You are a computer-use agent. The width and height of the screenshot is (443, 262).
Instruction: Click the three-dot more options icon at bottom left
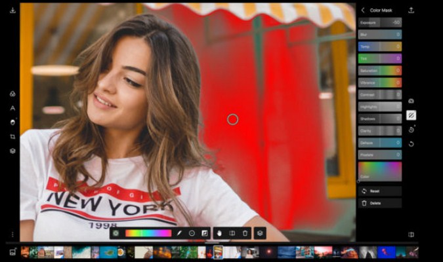coord(12,234)
